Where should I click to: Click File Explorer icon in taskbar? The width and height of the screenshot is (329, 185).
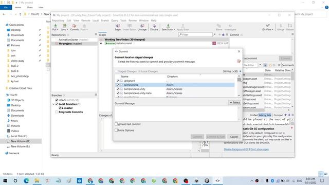(x=37, y=180)
